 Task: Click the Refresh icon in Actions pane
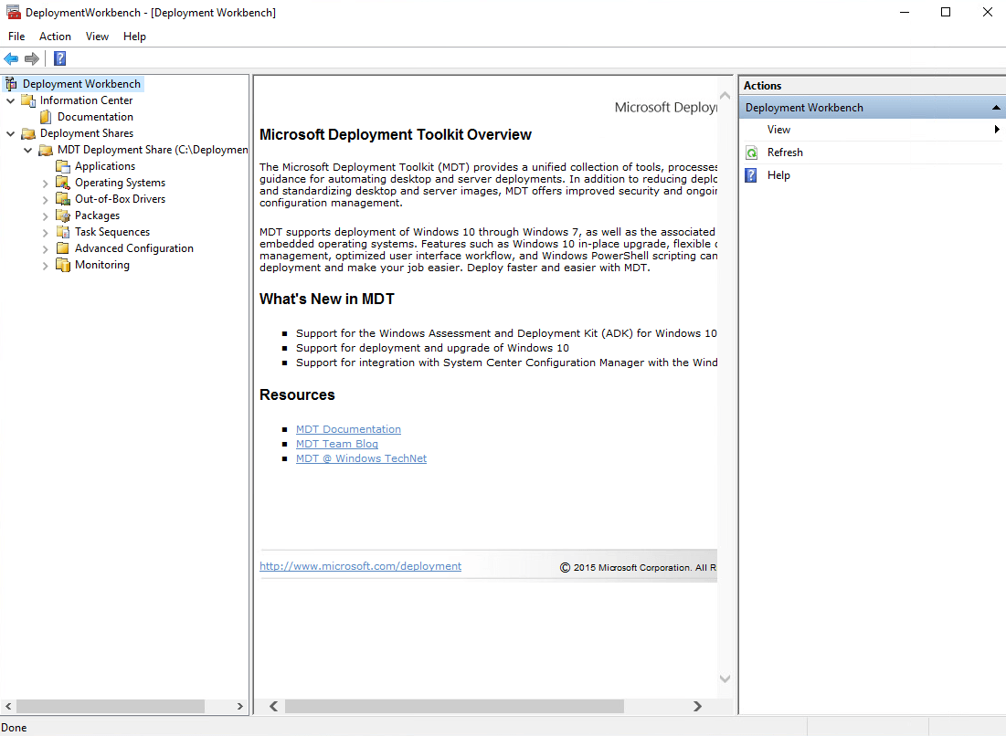point(752,152)
